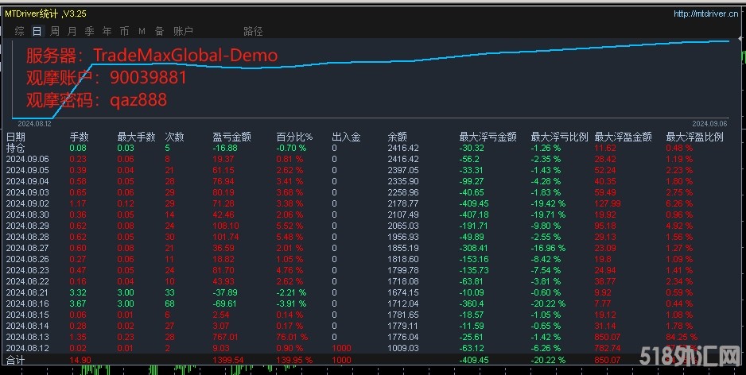The width and height of the screenshot is (746, 375).
Task: Click the 合计 total row label
Action: click(x=16, y=360)
